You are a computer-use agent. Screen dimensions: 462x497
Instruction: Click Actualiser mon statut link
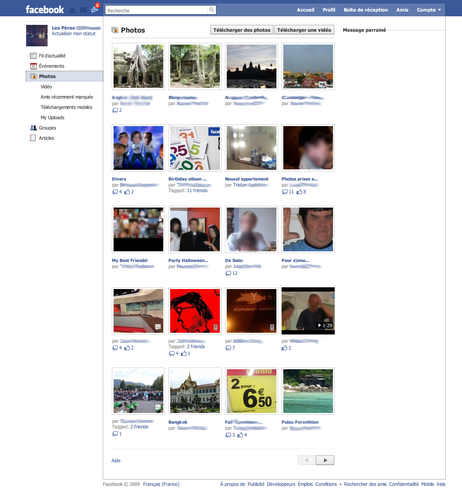[74, 33]
